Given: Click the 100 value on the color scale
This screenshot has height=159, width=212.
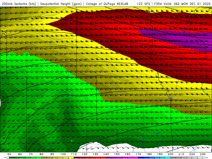Looking at the screenshot, I should 63,154.
